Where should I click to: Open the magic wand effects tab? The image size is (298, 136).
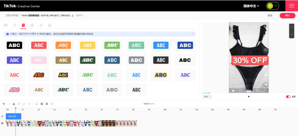click(41, 25)
